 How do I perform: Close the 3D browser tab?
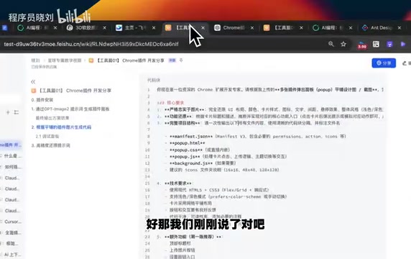coord(105,27)
